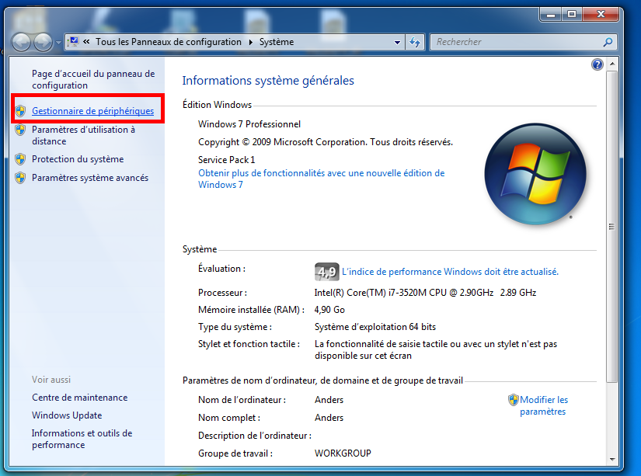The width and height of the screenshot is (641, 476).
Task: Click 'WORKGROUP' workgroup value
Action: coord(343,453)
